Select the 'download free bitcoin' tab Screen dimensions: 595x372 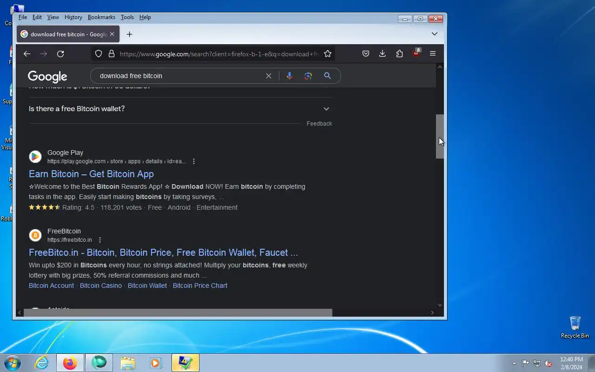pyautogui.click(x=68, y=34)
